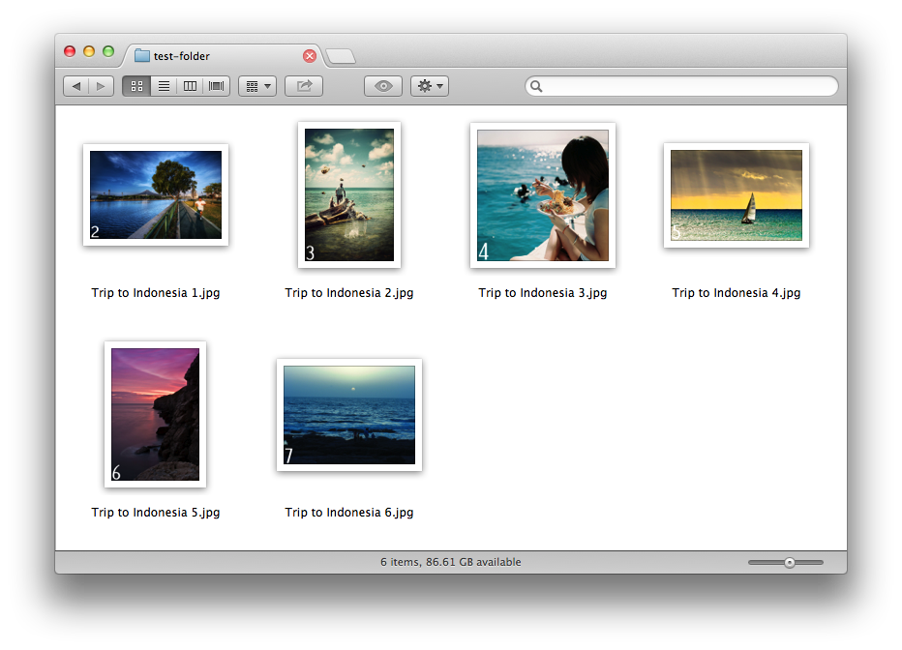The image size is (902, 650).
Task: Switch to list view
Action: [164, 86]
